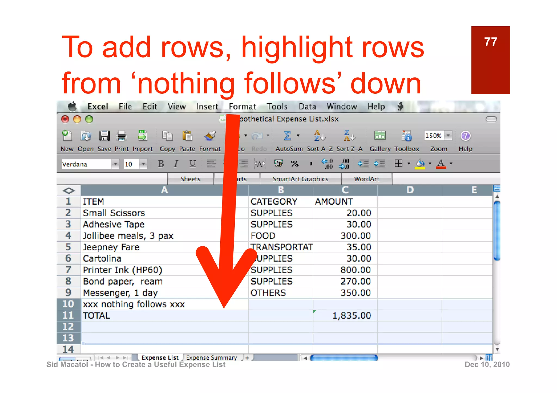Open the font size 10 dropdown

pyautogui.click(x=143, y=164)
